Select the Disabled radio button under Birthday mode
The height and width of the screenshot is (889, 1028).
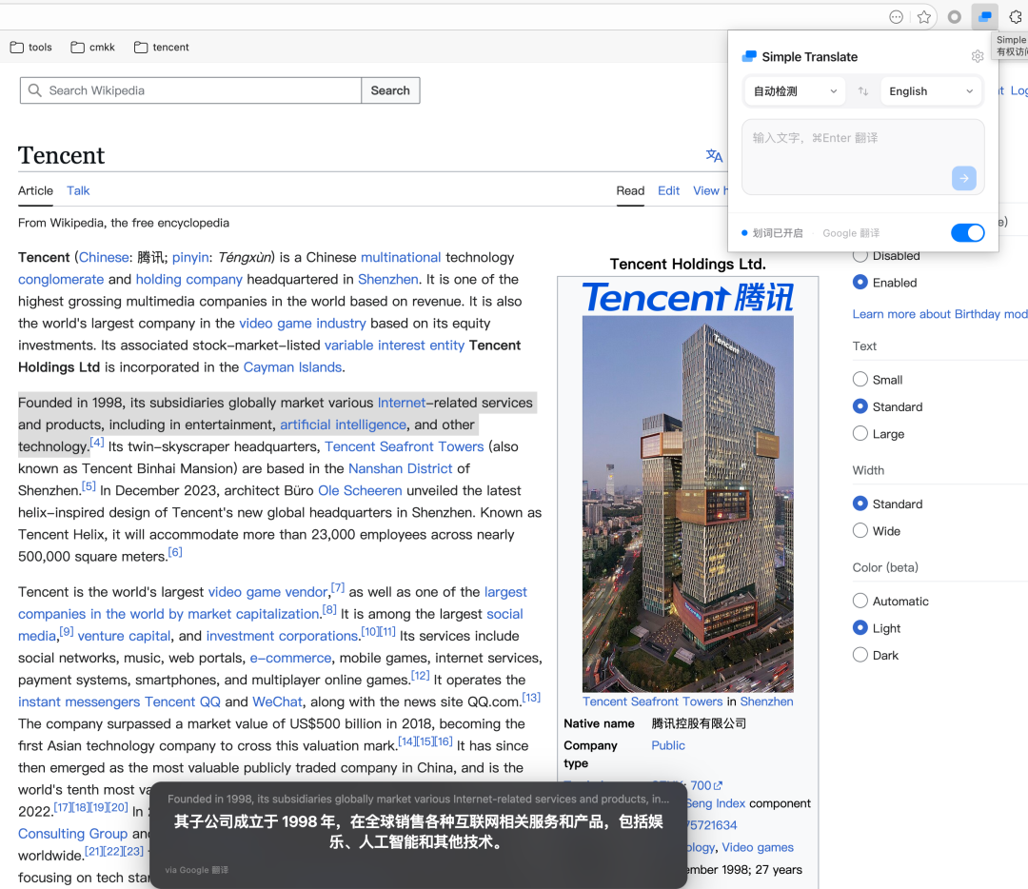coord(860,255)
